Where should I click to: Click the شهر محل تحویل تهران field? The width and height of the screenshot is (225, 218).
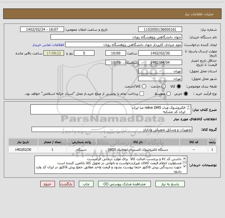[x=160, y=79]
